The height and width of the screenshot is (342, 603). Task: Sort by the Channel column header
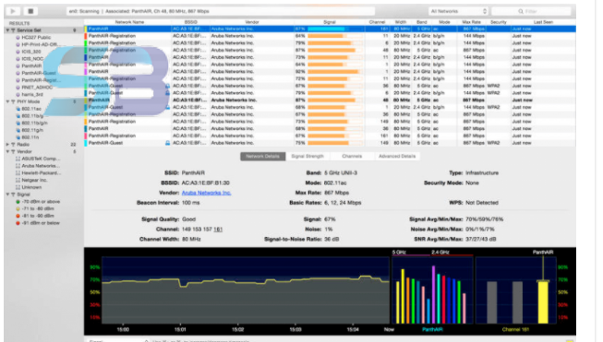[x=377, y=22]
